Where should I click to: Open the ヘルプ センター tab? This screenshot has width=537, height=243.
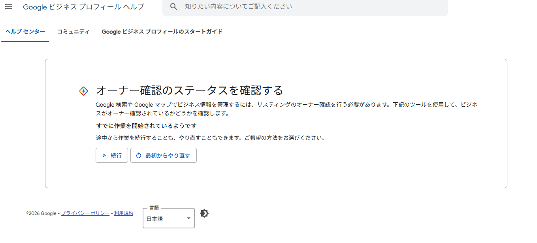(25, 32)
